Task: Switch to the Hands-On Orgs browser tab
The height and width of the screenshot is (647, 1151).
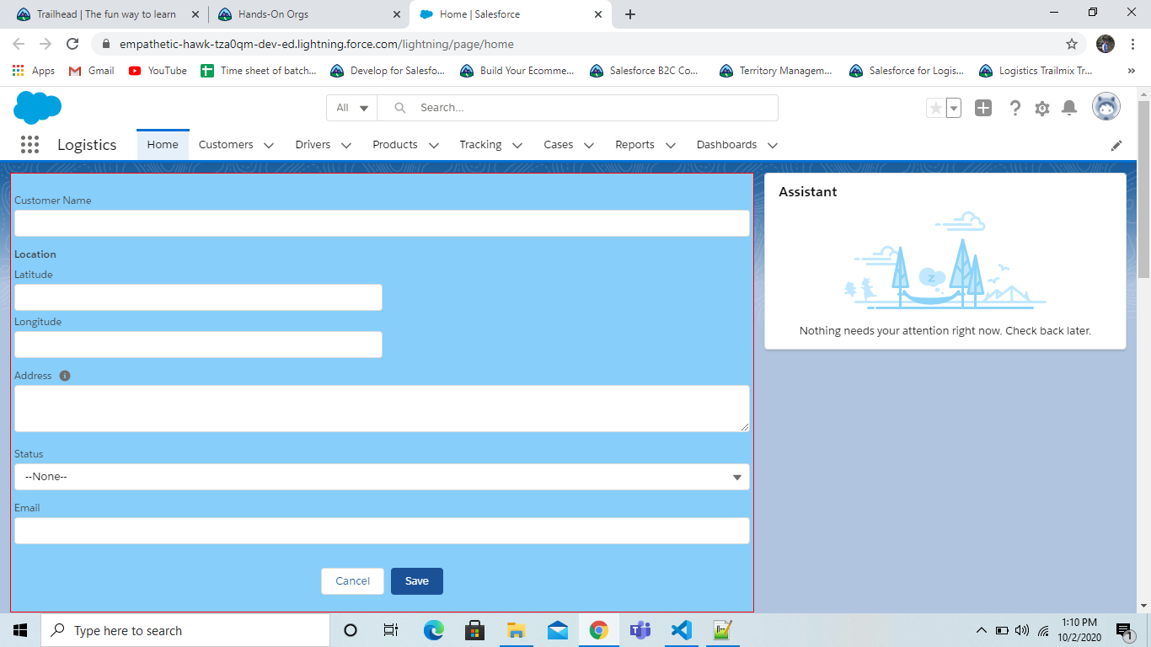Action: click(308, 14)
